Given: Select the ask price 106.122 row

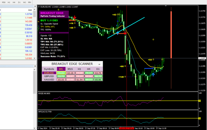Looking at the screenshot, I should click(x=16, y=51).
